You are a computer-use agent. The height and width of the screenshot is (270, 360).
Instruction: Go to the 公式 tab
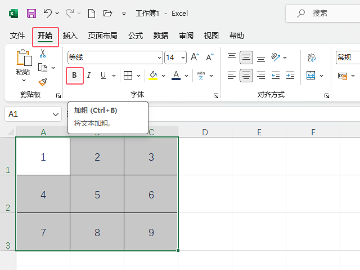coord(136,36)
